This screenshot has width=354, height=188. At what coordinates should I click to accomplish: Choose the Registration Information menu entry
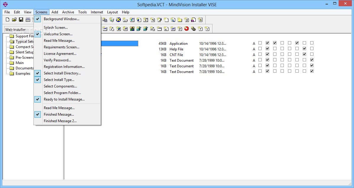pyautogui.click(x=67, y=67)
